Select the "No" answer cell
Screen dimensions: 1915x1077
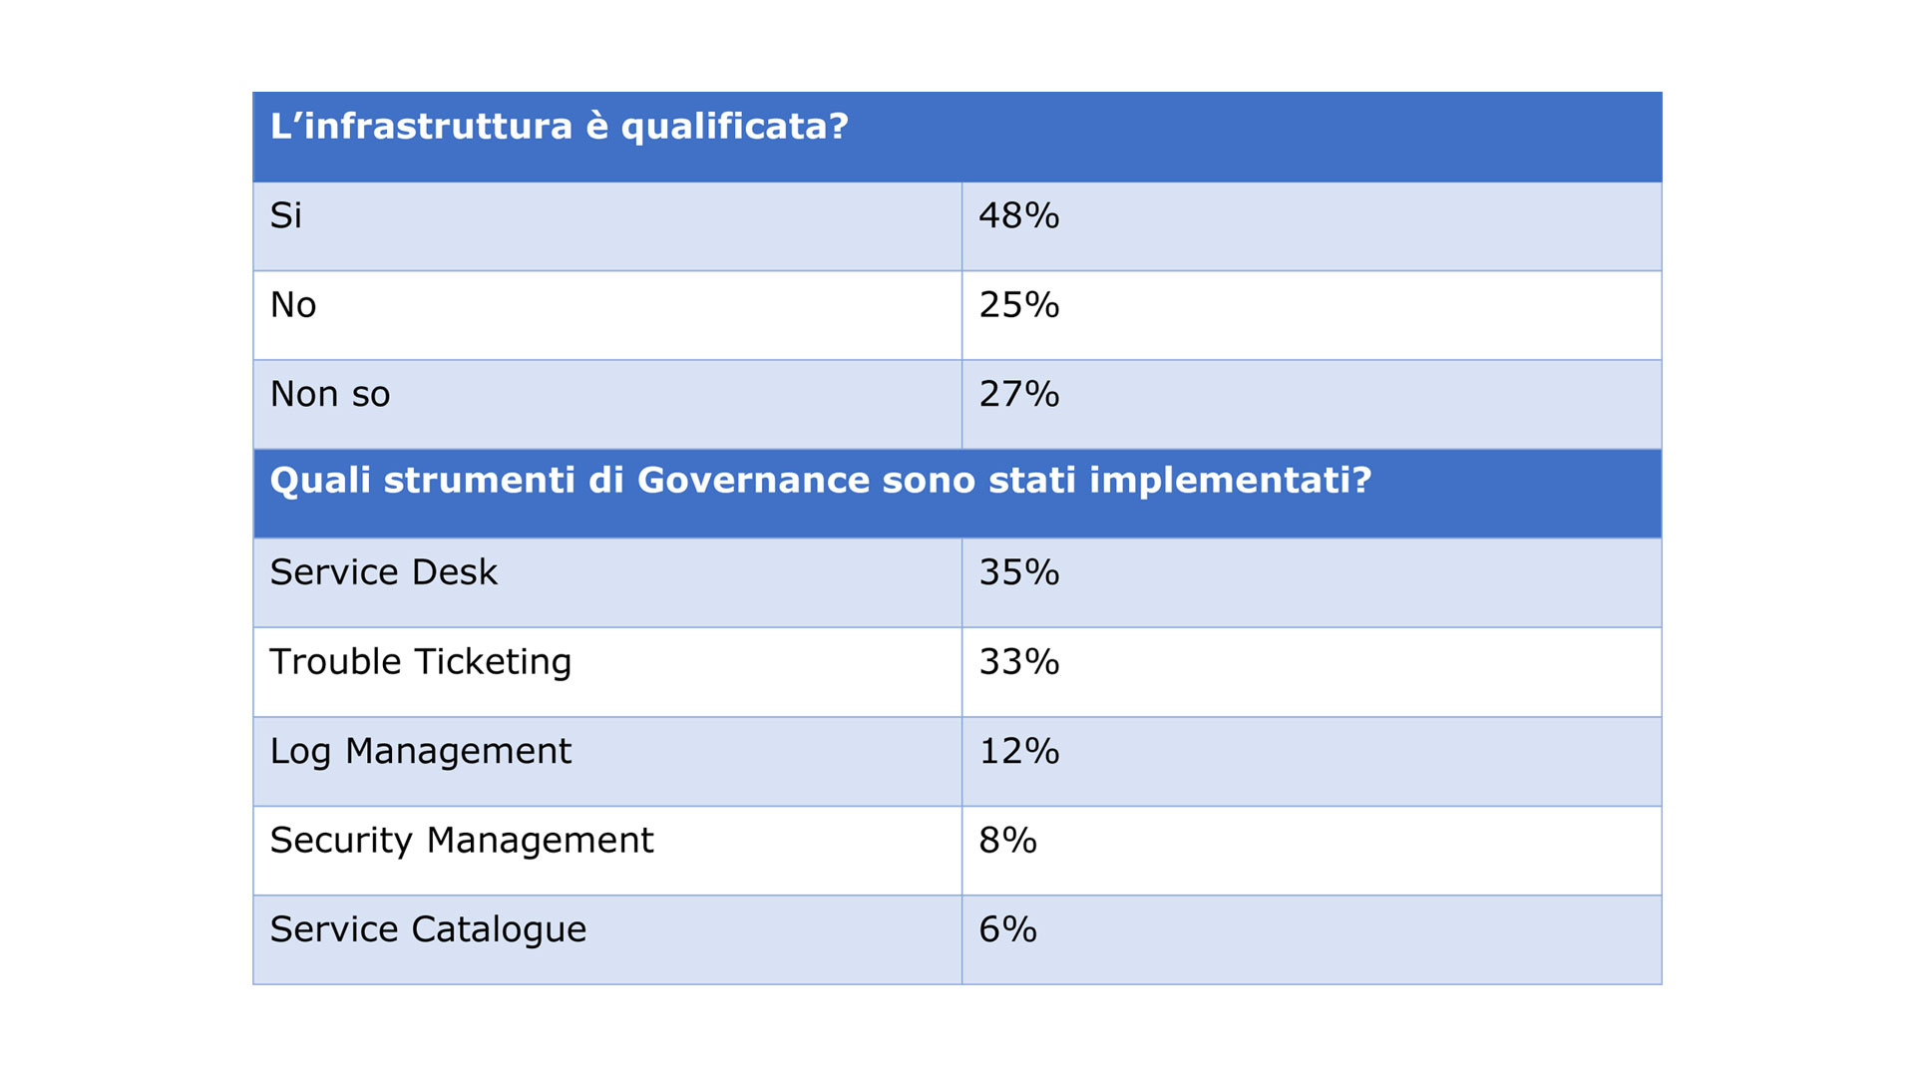(606, 315)
